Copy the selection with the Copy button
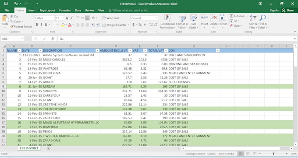Screen dimensions: 298x158 [x=16, y=21]
